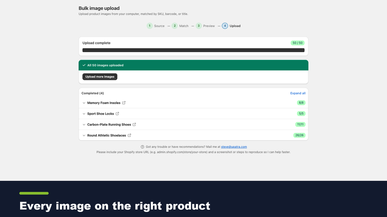The image size is (387, 217).
Task: Click the checkmark icon in green banner
Action: pyautogui.click(x=84, y=65)
